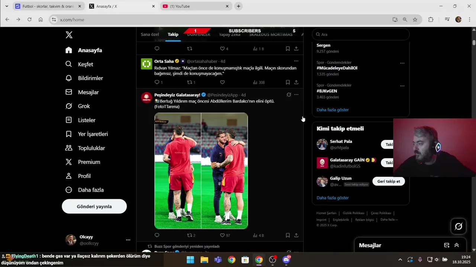This screenshot has height=267, width=476.
Task: Bookmark the Orta Saha post
Action: [288, 82]
